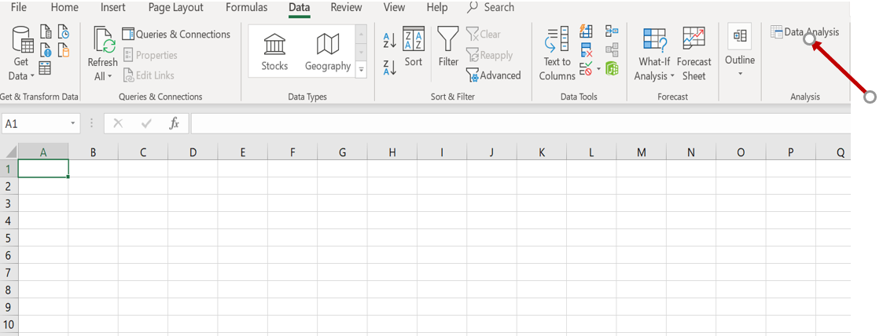Open the Queries & Connections pane
This screenshot has height=336, width=883.
tap(176, 35)
